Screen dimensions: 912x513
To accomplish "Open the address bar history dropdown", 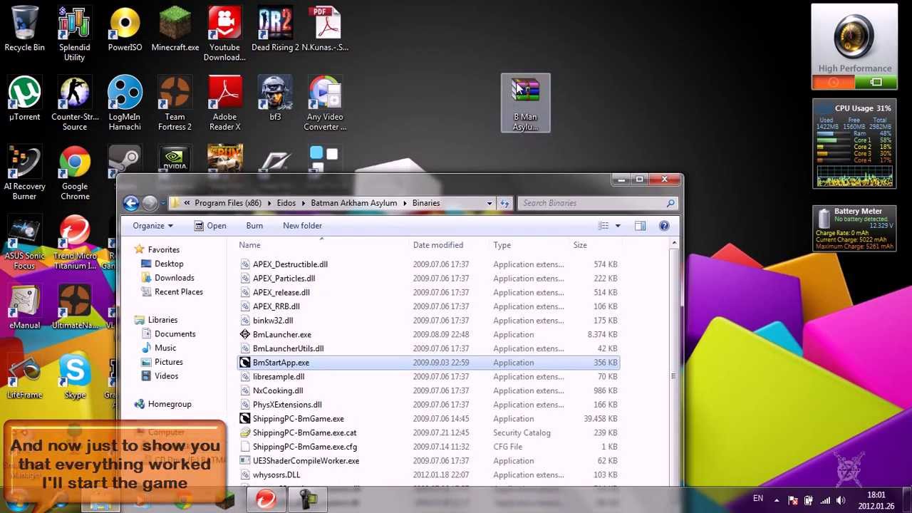I will click(x=489, y=203).
